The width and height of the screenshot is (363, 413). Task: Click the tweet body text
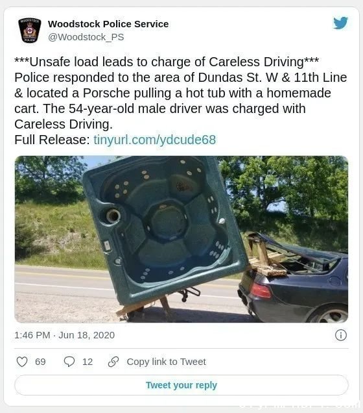point(181,101)
